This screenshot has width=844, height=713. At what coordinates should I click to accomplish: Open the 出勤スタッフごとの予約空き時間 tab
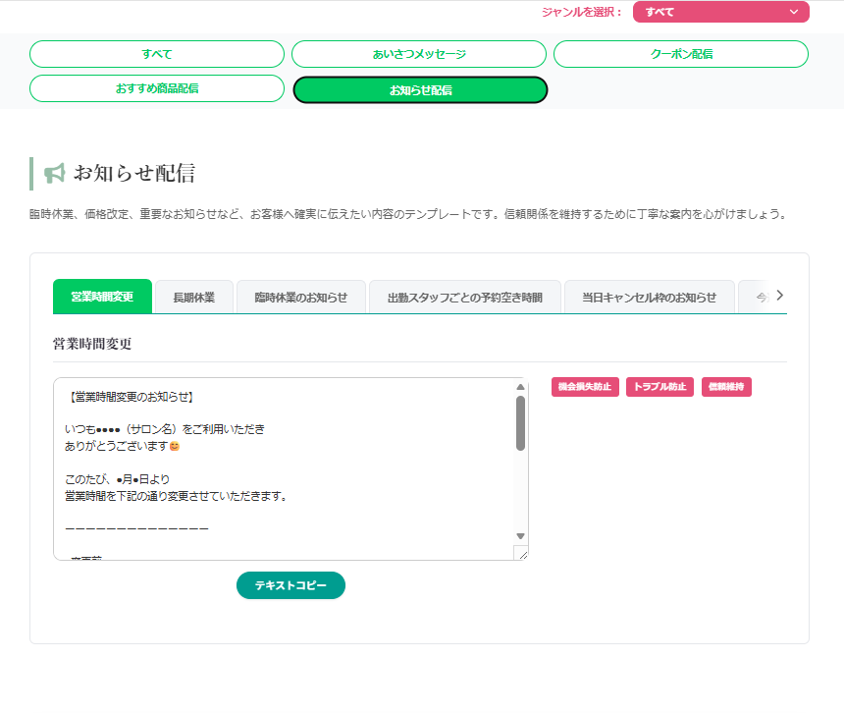pyautogui.click(x=465, y=297)
